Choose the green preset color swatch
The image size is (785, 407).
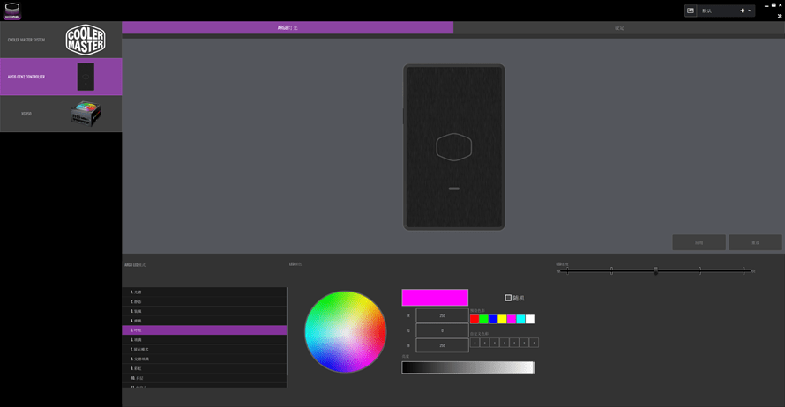point(483,319)
